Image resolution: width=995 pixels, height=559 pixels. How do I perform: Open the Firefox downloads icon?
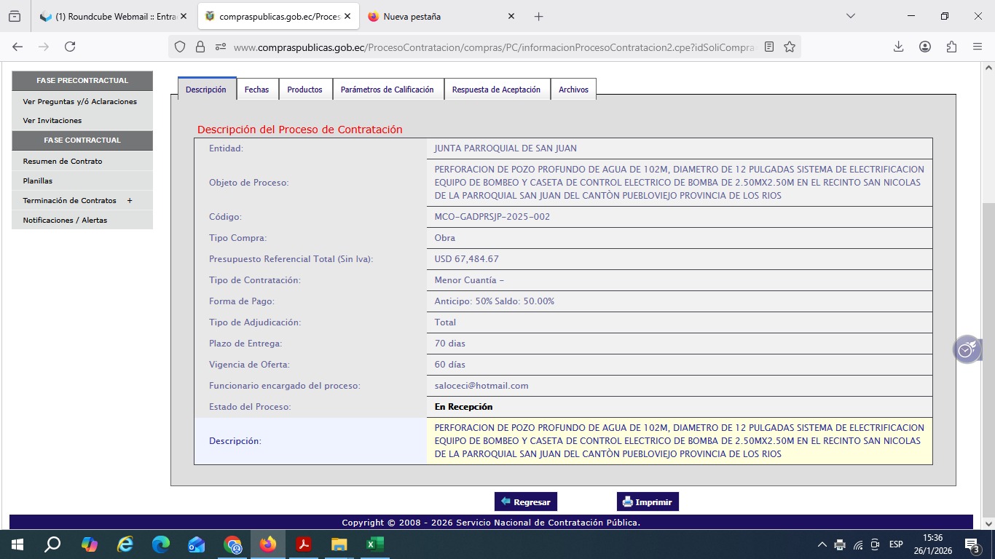click(x=898, y=47)
